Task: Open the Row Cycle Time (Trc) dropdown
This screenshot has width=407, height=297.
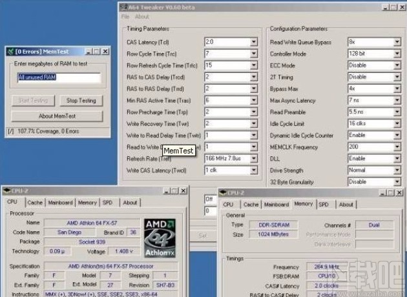Action: click(x=254, y=54)
